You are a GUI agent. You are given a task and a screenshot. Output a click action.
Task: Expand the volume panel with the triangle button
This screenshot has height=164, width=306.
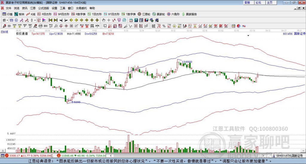click(3, 150)
